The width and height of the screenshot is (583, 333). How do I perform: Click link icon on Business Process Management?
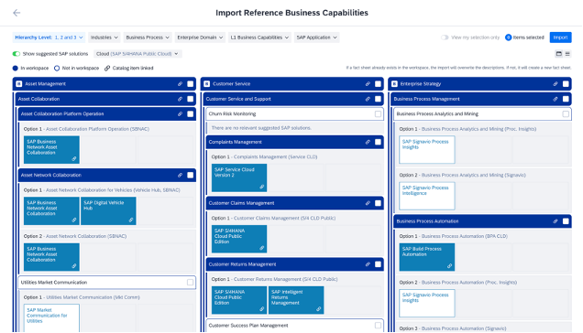click(x=555, y=99)
